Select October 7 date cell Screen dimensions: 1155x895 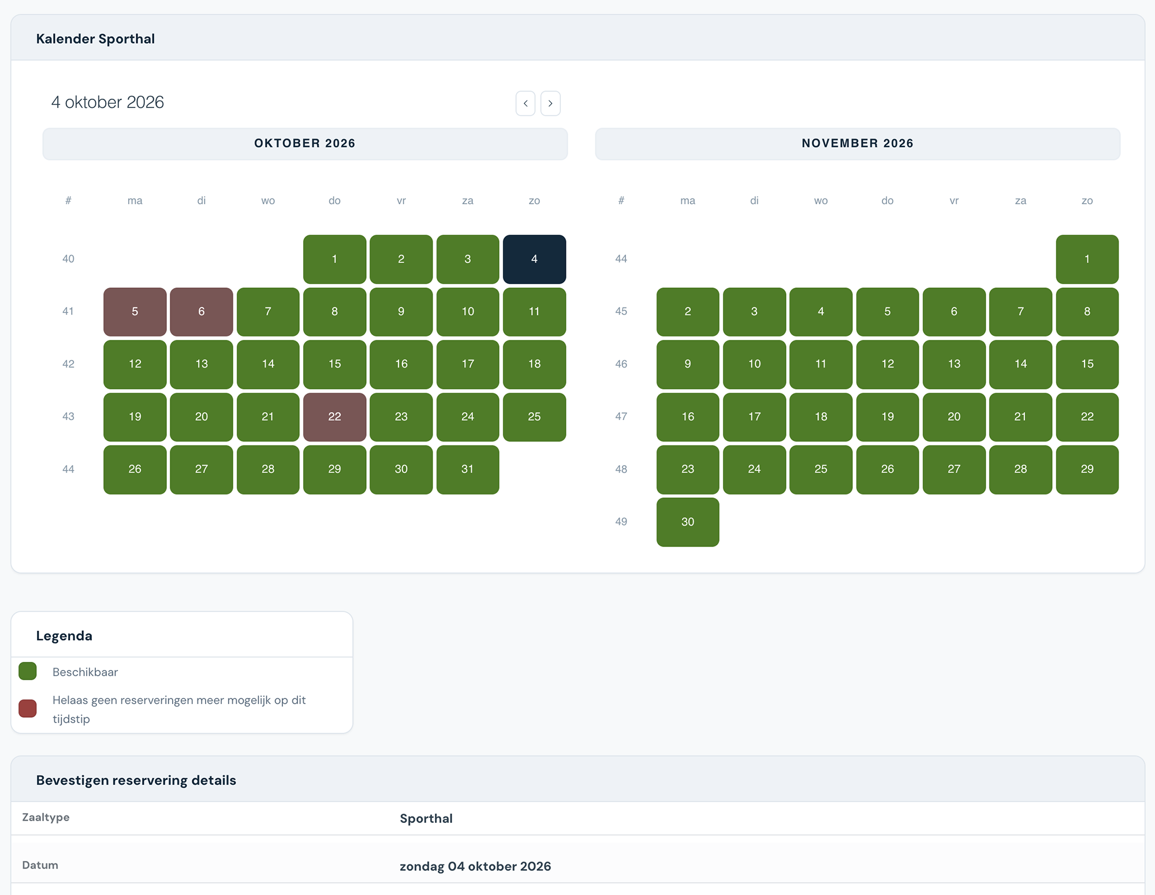point(268,312)
